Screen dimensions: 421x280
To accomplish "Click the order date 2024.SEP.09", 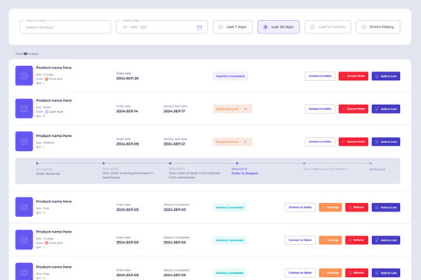I will point(127,144).
